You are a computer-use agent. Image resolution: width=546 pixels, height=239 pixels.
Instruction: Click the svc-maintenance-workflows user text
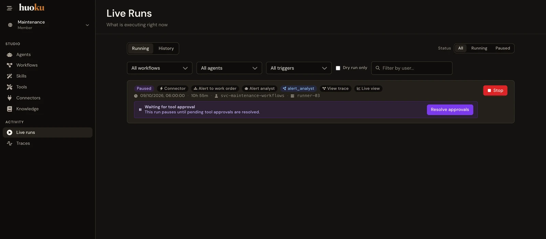point(253,96)
